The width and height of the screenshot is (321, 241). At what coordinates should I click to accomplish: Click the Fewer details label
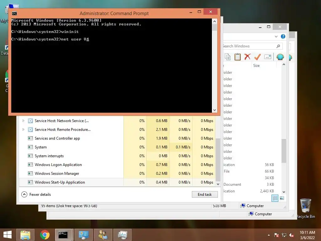click(x=40, y=195)
